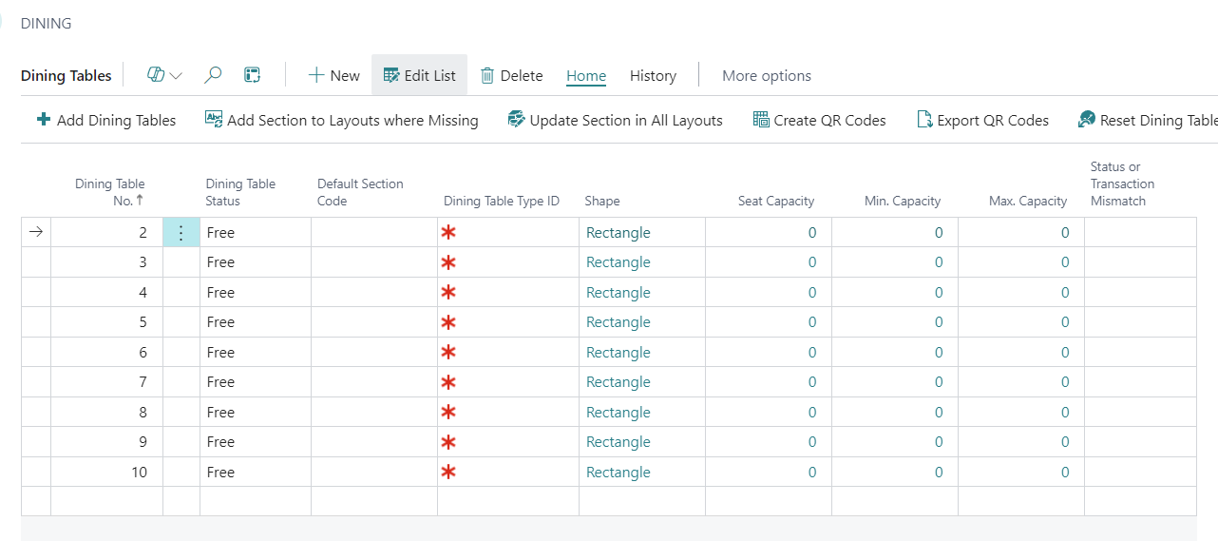This screenshot has height=541, width=1218.
Task: Click Dining Table Type ID field for table 3
Action: coord(507,262)
